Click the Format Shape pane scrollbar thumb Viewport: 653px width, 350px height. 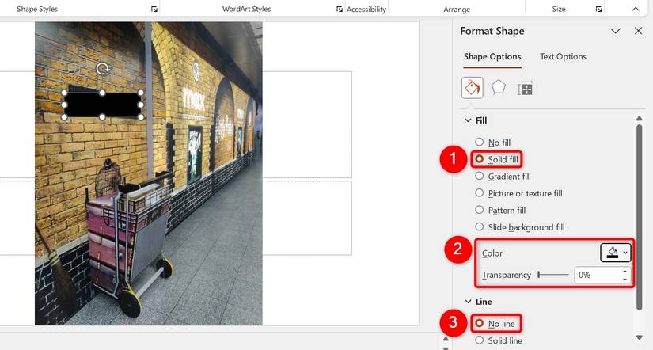[640, 217]
